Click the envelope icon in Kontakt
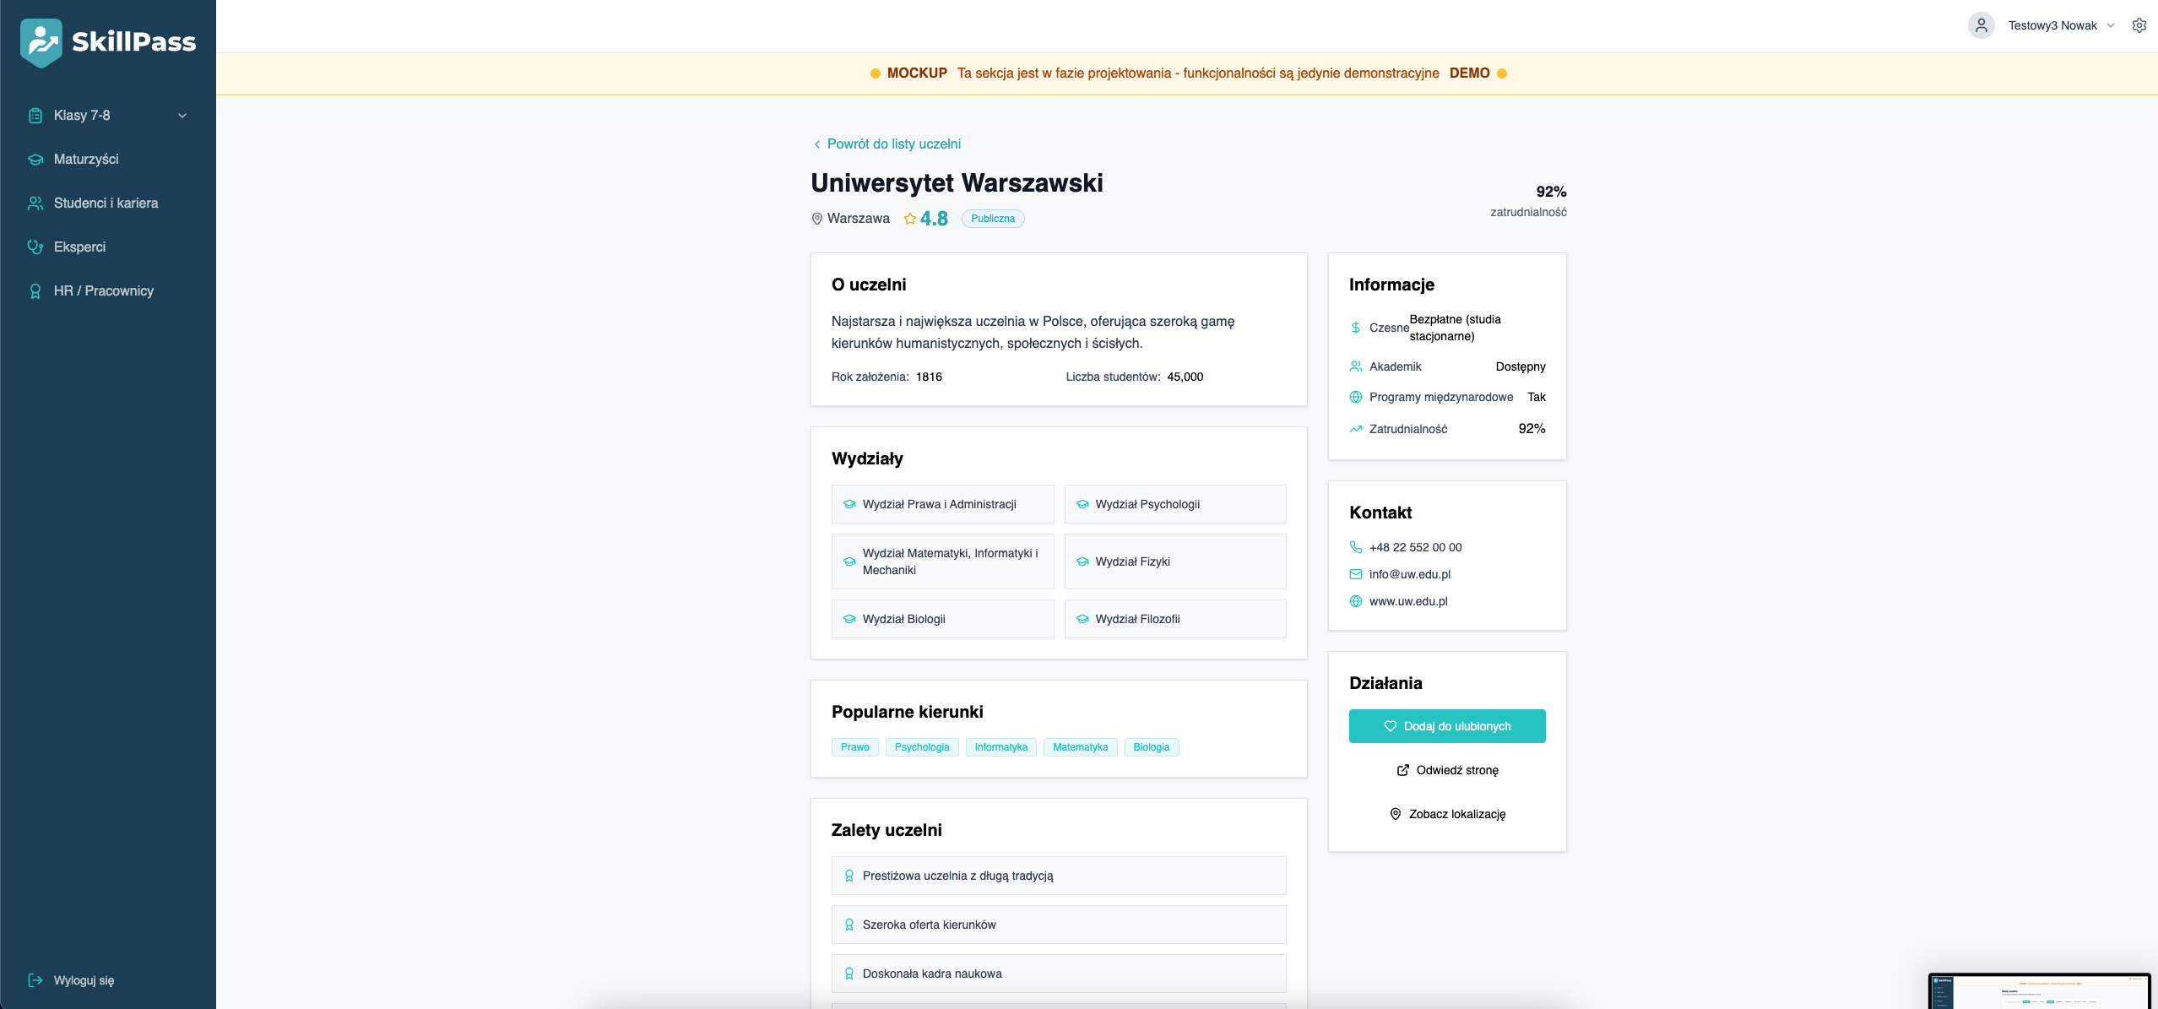Viewport: 2158px width, 1009px height. pos(1356,574)
